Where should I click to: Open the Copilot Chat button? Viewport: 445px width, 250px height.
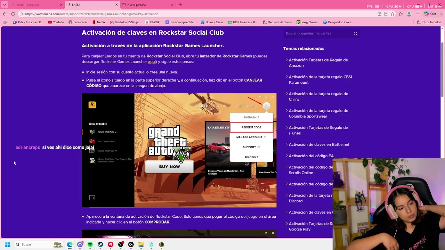click(x=430, y=14)
